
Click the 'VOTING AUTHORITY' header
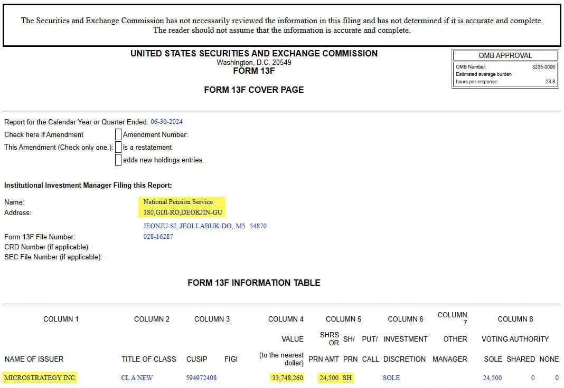pos(515,339)
